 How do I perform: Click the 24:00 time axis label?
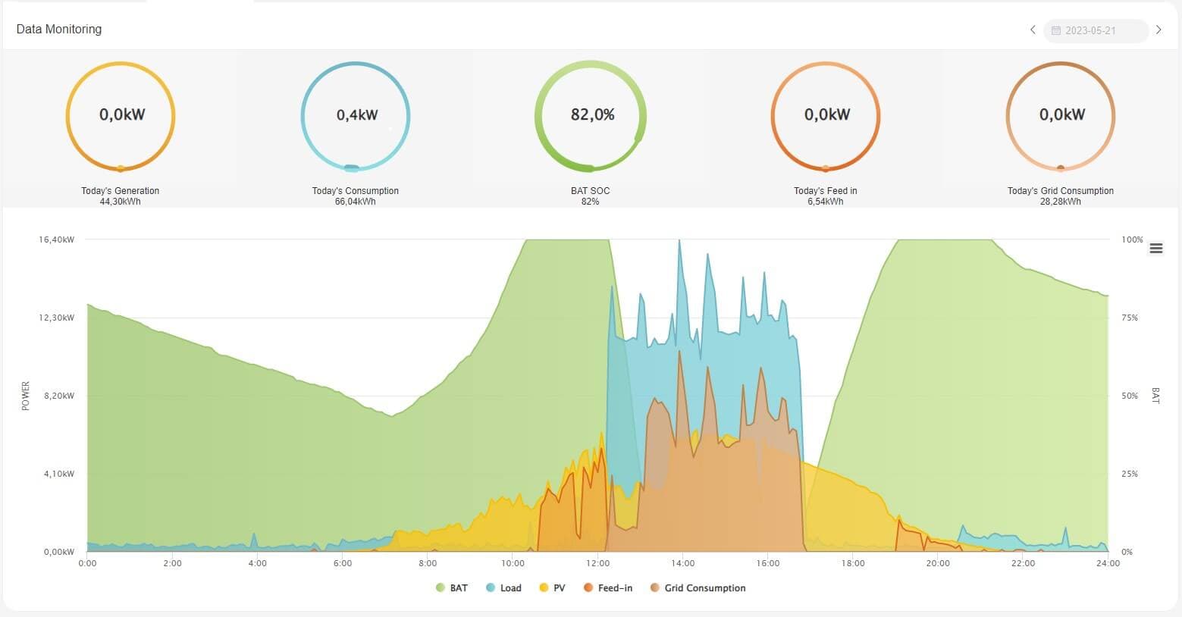1108,563
